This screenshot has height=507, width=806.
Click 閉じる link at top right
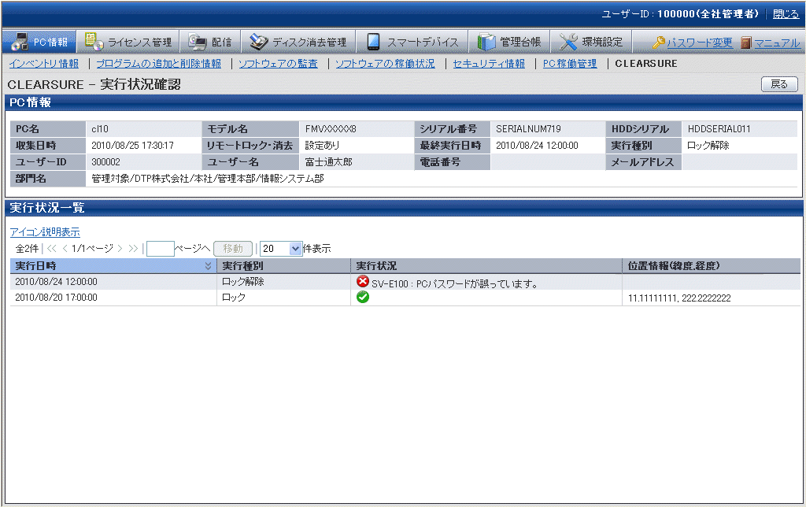click(785, 14)
